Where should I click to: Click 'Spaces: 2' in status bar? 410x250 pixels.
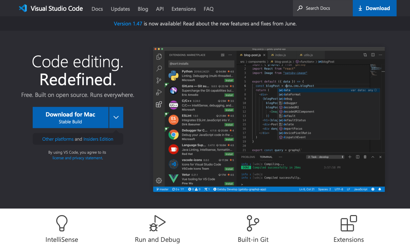point(324,189)
